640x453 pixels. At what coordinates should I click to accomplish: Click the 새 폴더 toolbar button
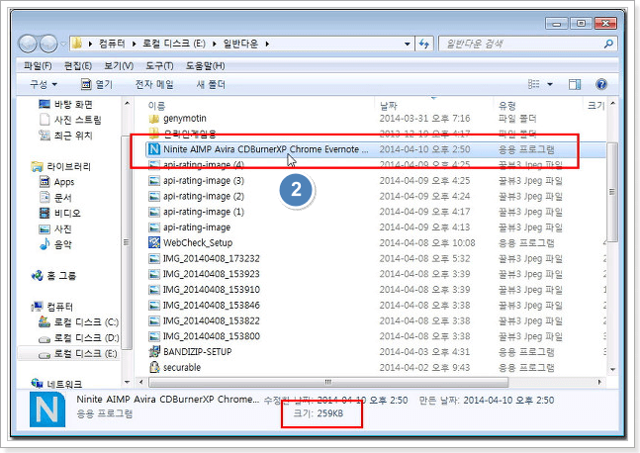tap(211, 84)
